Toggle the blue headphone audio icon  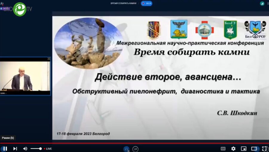click(x=126, y=149)
